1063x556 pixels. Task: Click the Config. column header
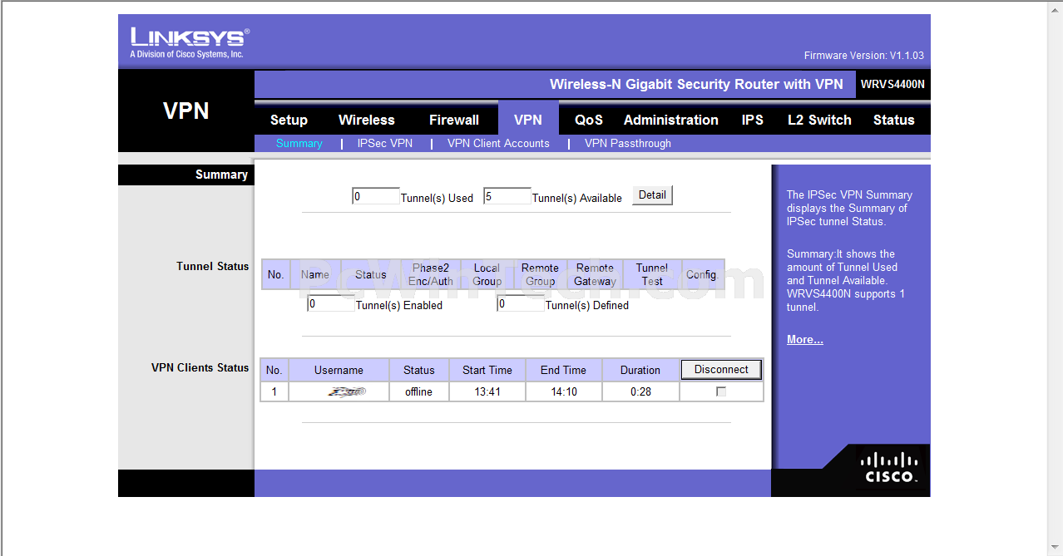[x=703, y=274]
